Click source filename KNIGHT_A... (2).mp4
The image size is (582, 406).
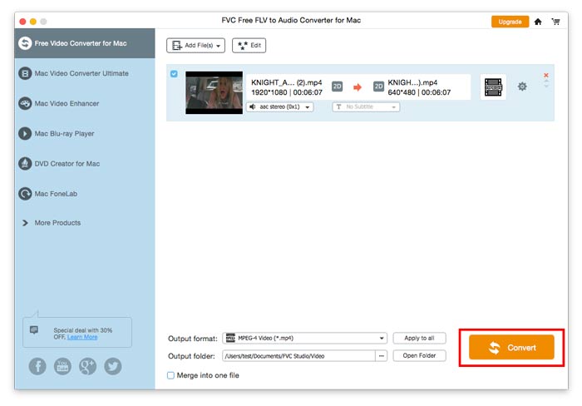(287, 82)
